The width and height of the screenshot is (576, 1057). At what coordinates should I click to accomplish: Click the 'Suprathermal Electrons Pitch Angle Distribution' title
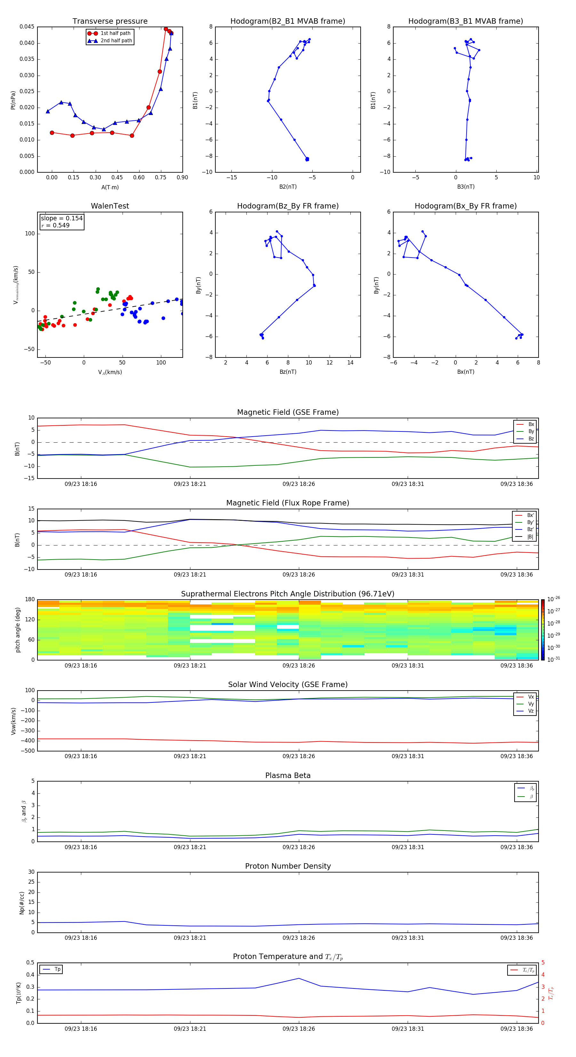coord(288,594)
